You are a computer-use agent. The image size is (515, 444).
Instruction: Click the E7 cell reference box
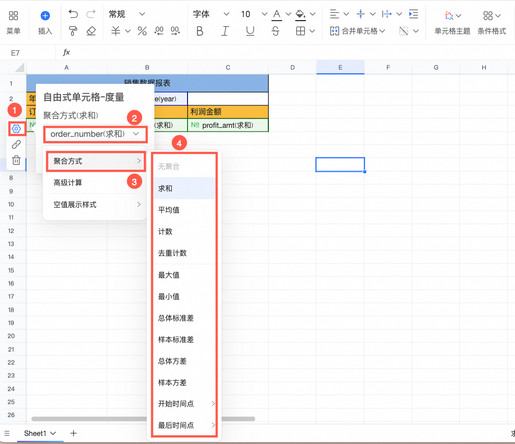point(28,52)
